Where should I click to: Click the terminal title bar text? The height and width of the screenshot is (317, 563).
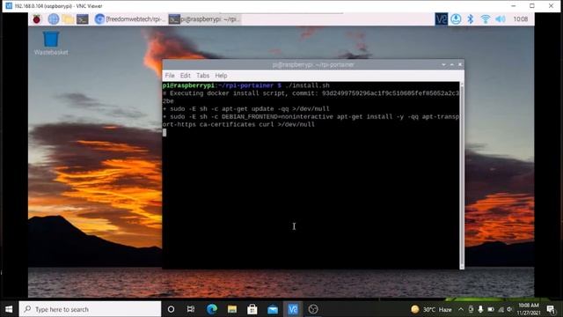[x=313, y=64]
